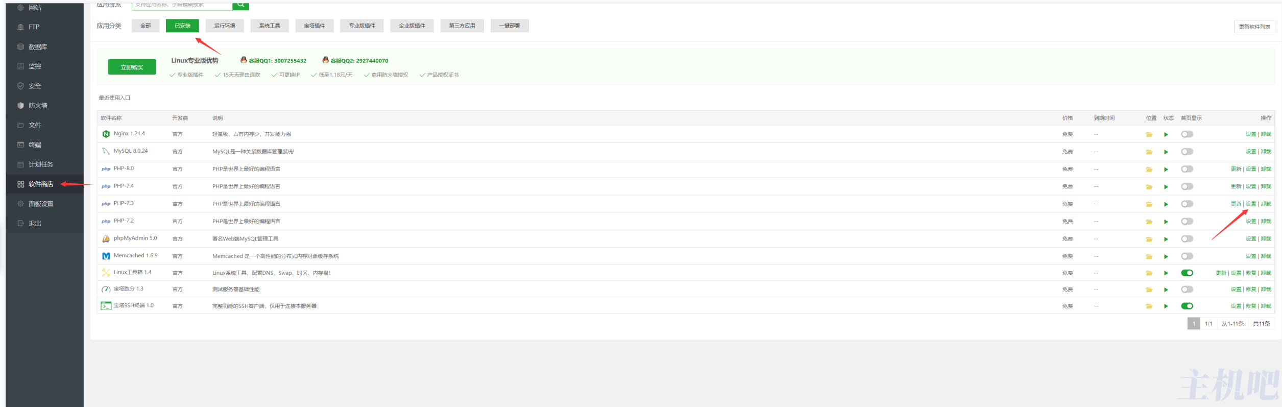Click the 客服QQ2 penguin icon

pyautogui.click(x=325, y=60)
